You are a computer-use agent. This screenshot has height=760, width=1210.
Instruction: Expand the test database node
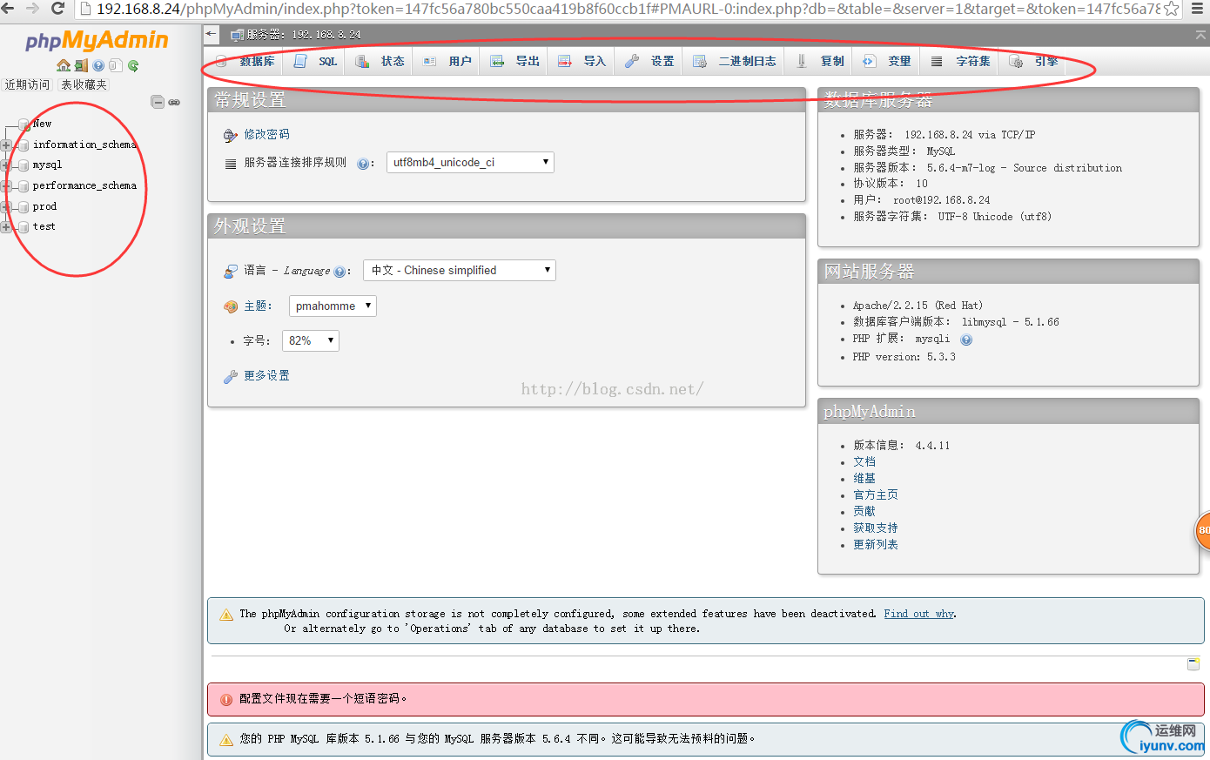(6, 227)
